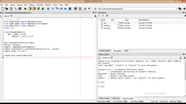Screen dimensions: 186x104
Task: Switch to the File explorer tab
Action: pyautogui.click(x=117, y=51)
